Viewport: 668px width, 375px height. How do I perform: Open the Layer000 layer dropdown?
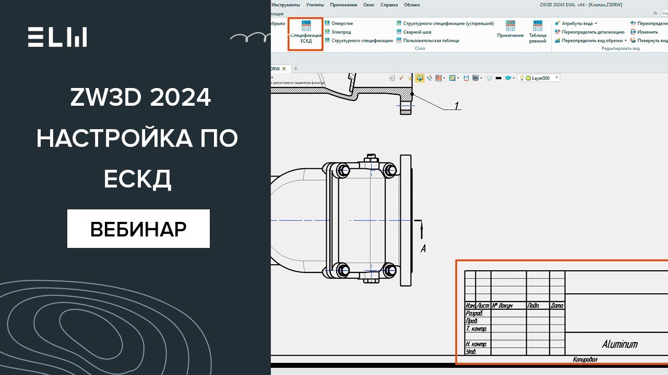539,78
